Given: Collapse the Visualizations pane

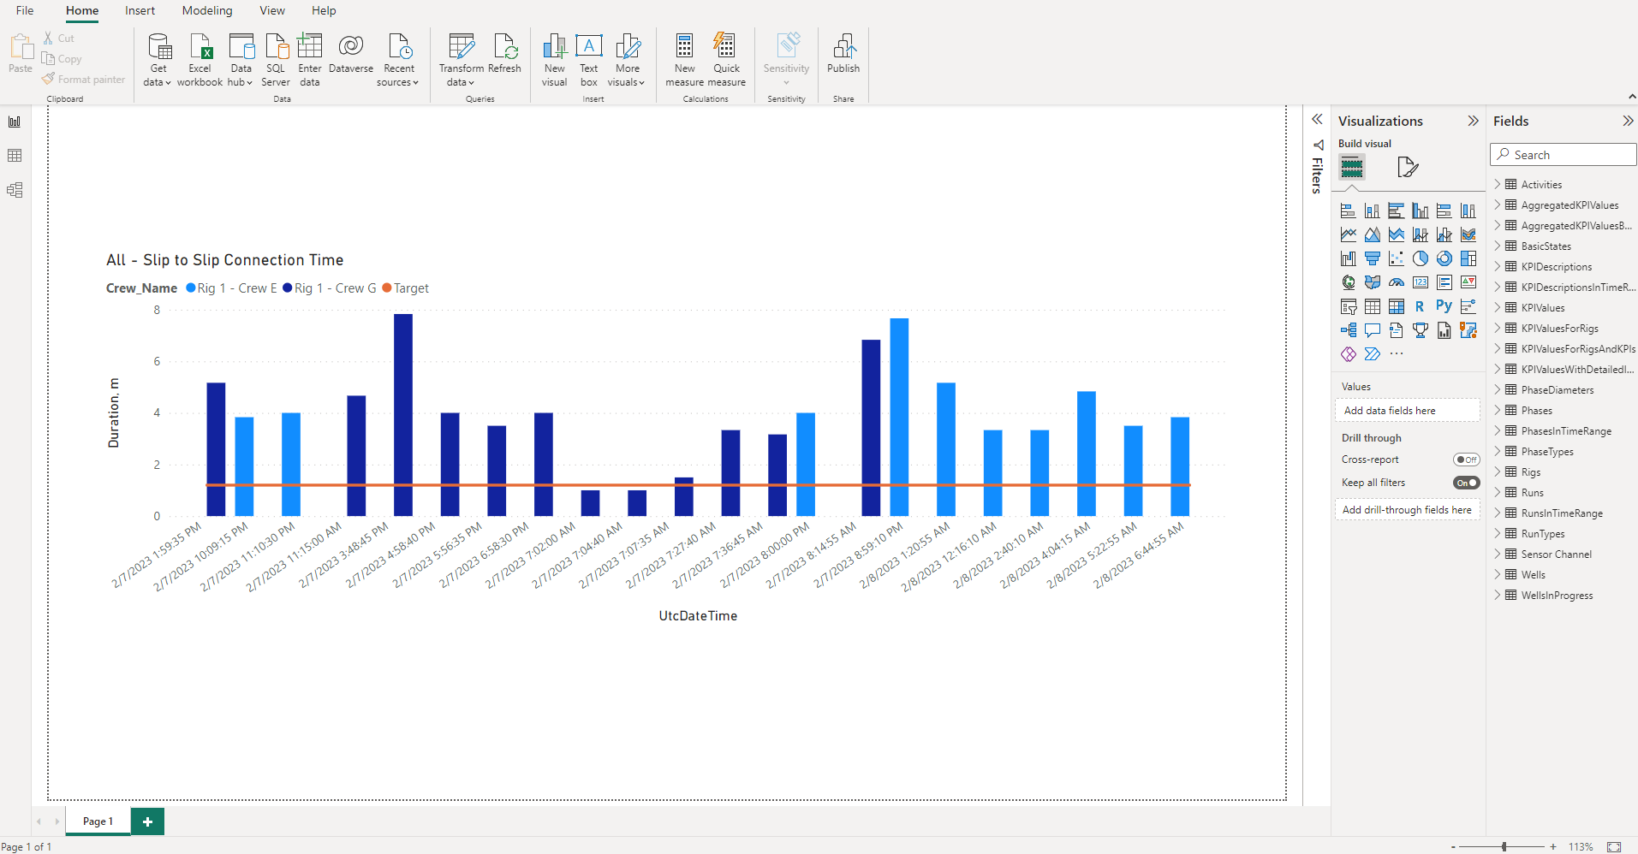Looking at the screenshot, I should tap(1473, 121).
